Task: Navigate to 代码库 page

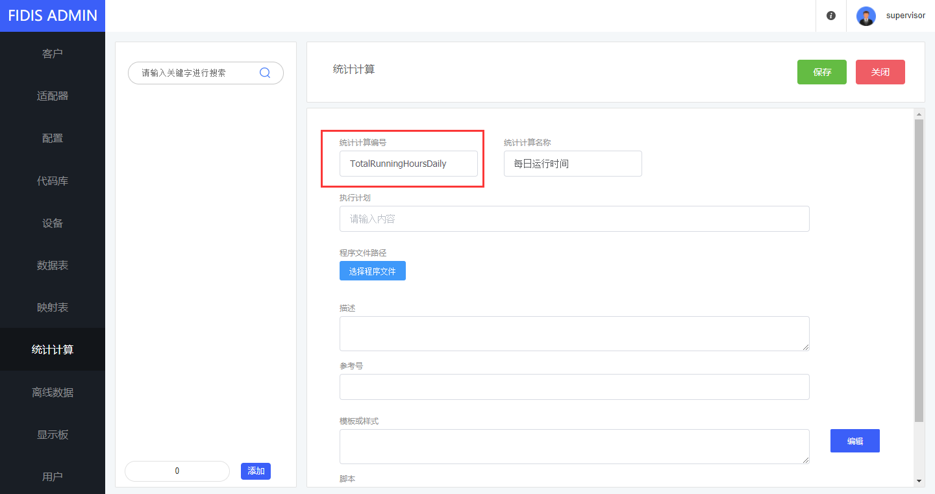Action: click(53, 181)
